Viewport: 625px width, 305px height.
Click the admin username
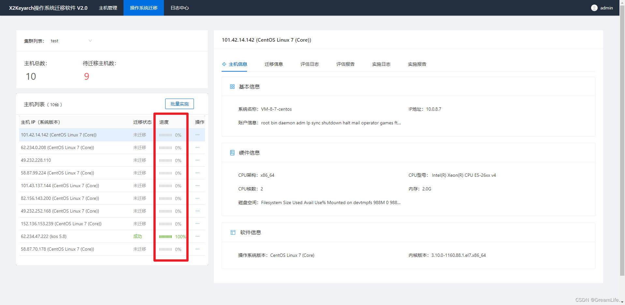[x=606, y=8]
